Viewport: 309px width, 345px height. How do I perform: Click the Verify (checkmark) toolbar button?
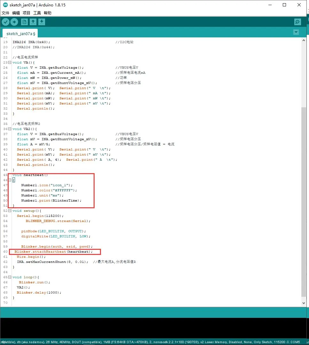6,22
